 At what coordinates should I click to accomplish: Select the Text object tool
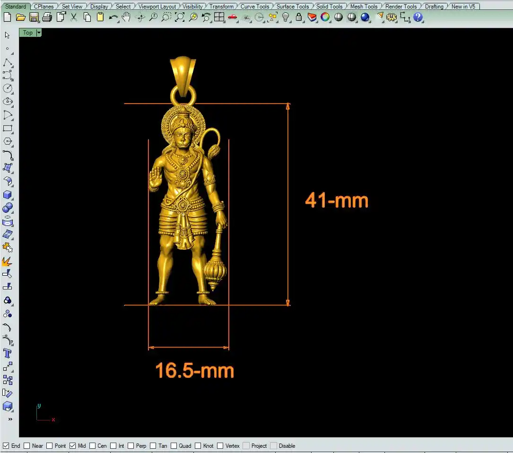point(8,353)
